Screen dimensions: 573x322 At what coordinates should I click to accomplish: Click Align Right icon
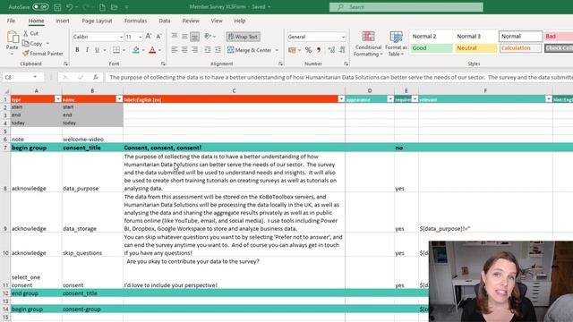click(x=195, y=50)
